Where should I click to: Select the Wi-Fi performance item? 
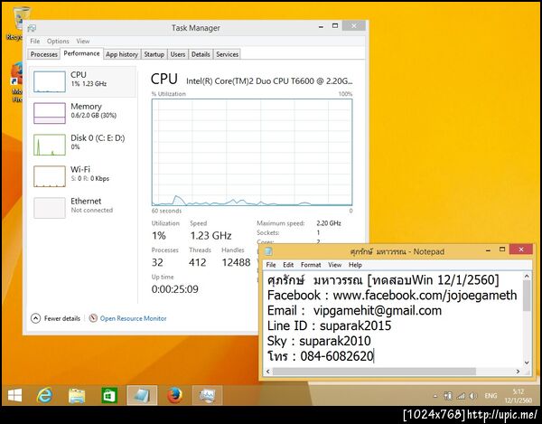(x=82, y=176)
